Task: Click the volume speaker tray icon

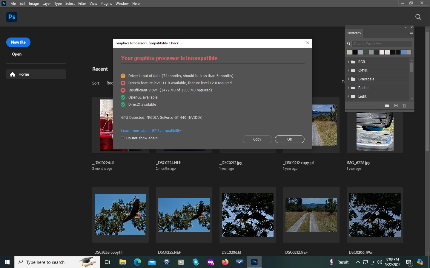Action: pos(380,262)
